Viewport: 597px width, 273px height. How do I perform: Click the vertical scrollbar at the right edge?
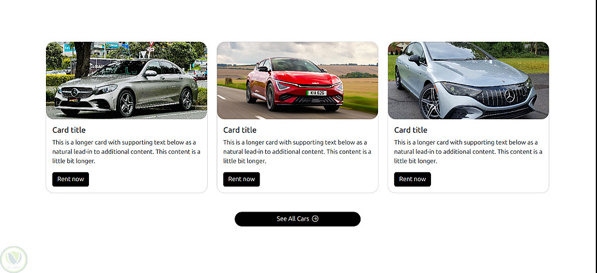point(595,136)
